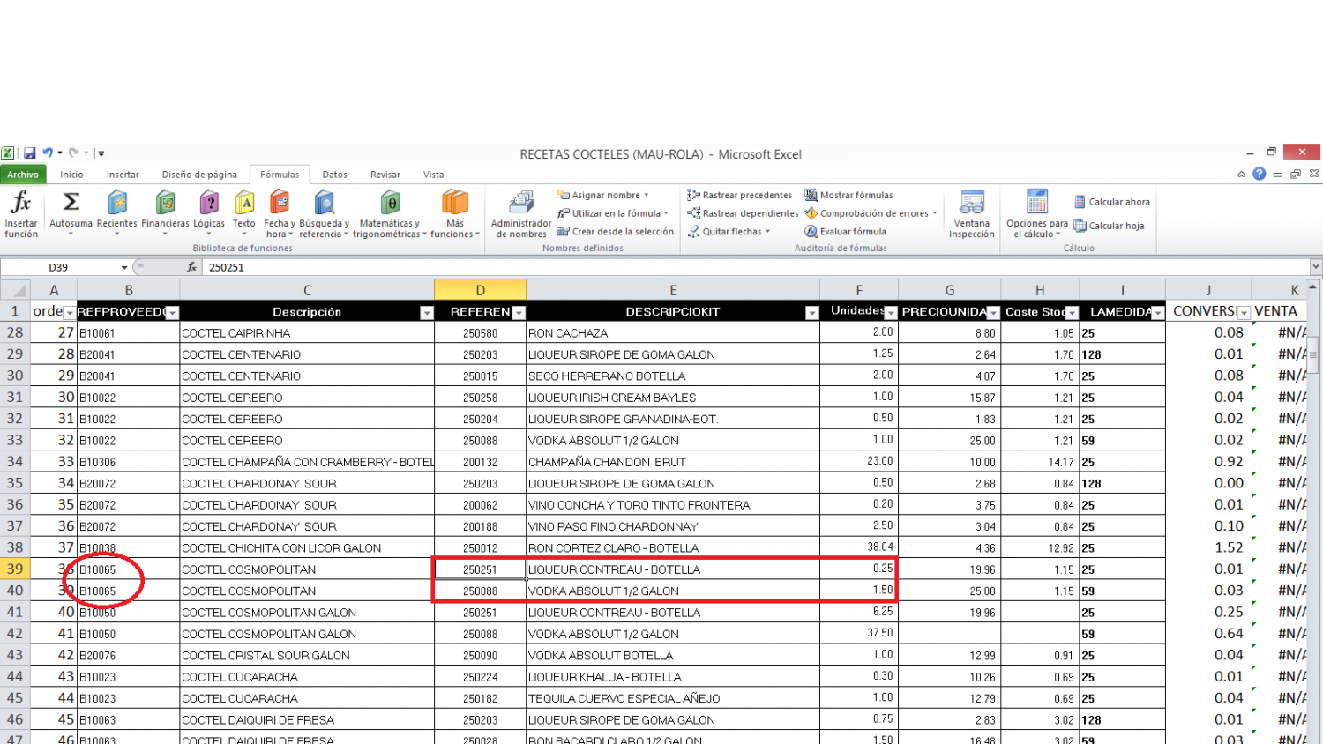This screenshot has height=744, width=1323.
Task: Switch to the Vista tab
Action: (433, 175)
